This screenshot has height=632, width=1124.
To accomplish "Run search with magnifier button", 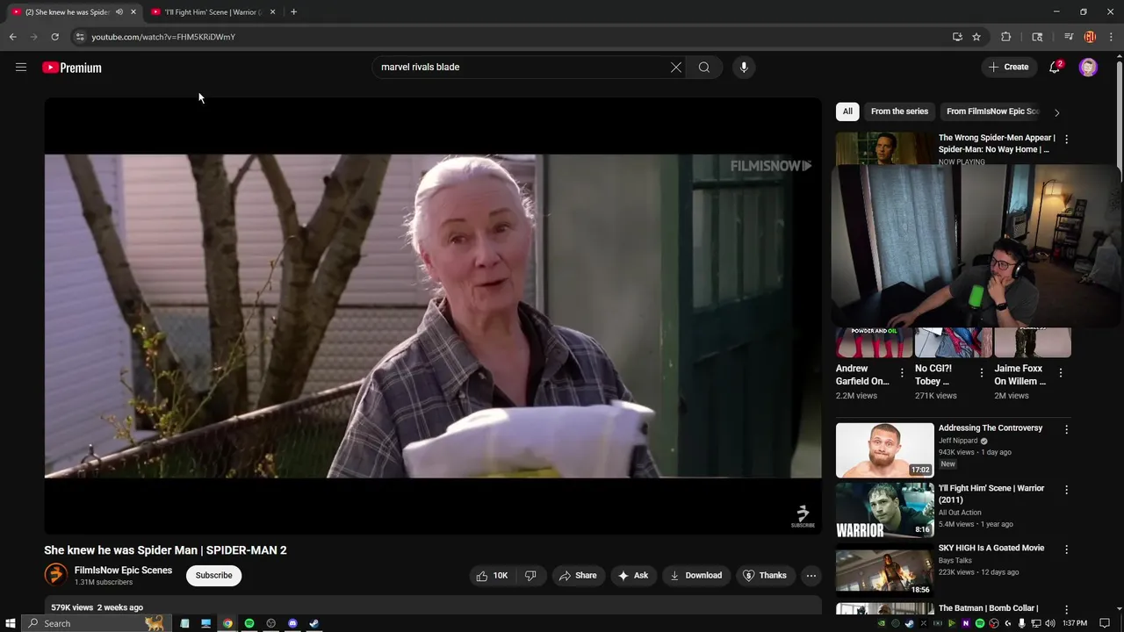I will pos(704,68).
